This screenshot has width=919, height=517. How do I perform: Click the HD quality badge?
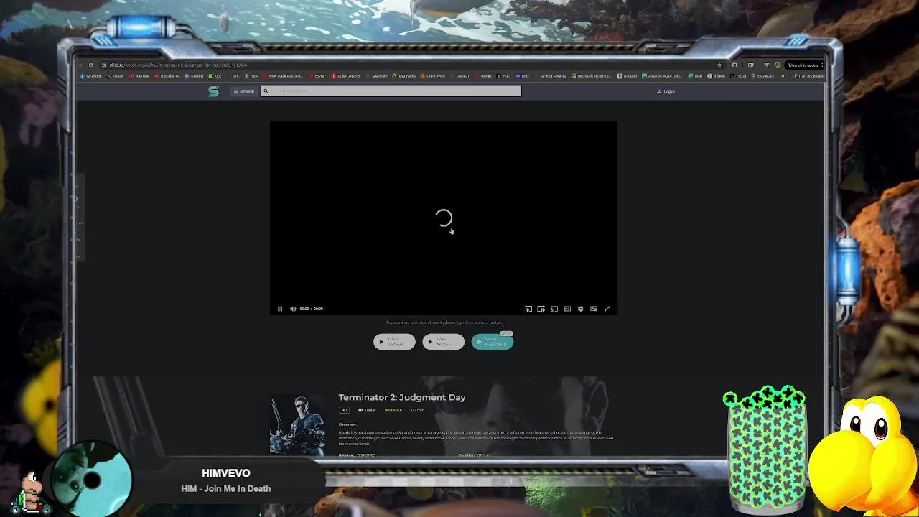click(x=345, y=410)
